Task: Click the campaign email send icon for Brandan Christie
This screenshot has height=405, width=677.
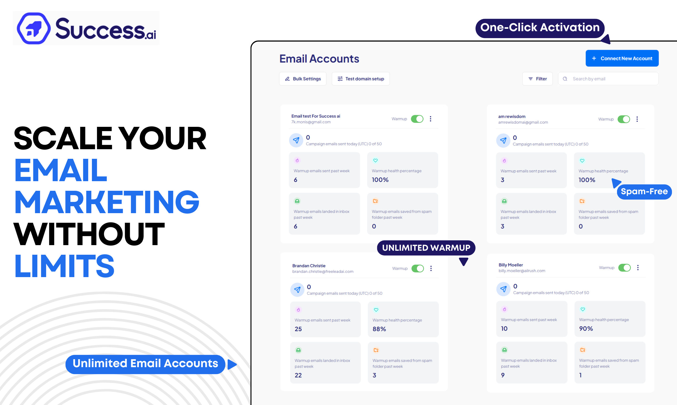Action: pos(297,289)
